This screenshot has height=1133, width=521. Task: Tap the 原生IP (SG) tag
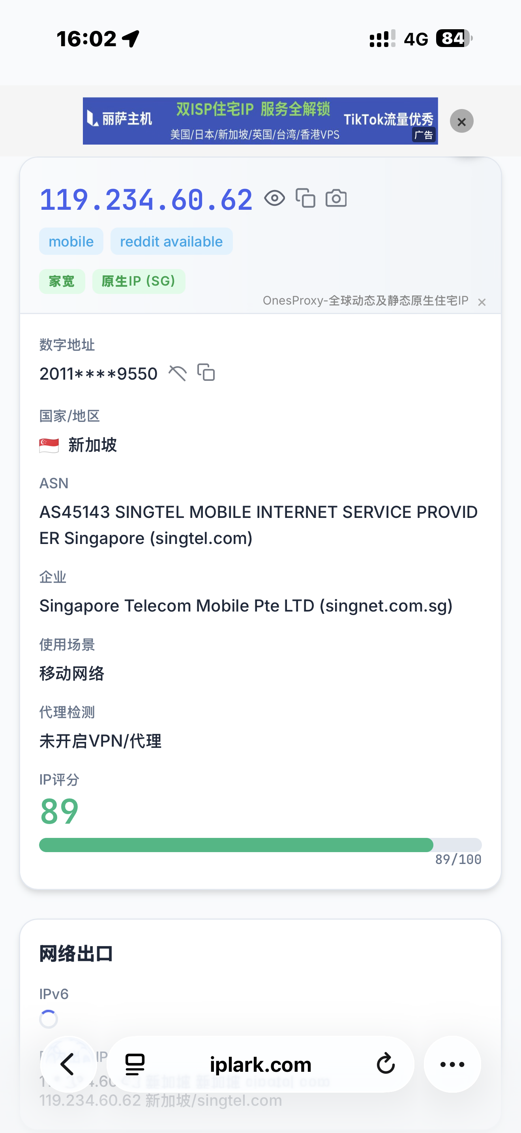[x=139, y=282]
